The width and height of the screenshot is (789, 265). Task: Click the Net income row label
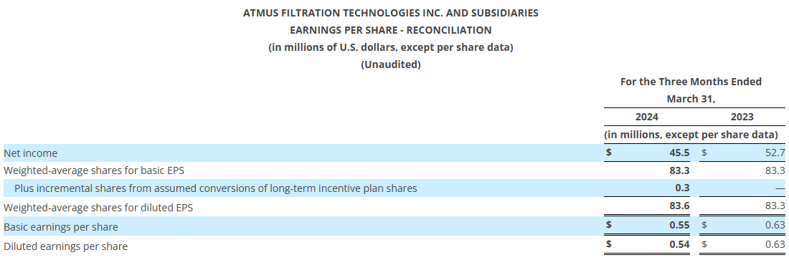click(30, 153)
